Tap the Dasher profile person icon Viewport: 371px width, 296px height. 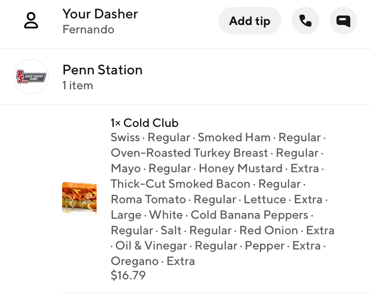point(31,20)
